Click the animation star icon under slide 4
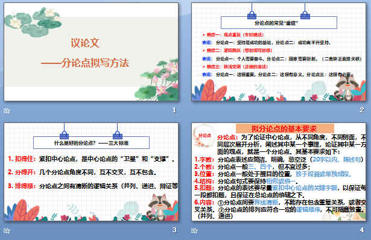This screenshot has width=371, height=240. click(x=194, y=230)
